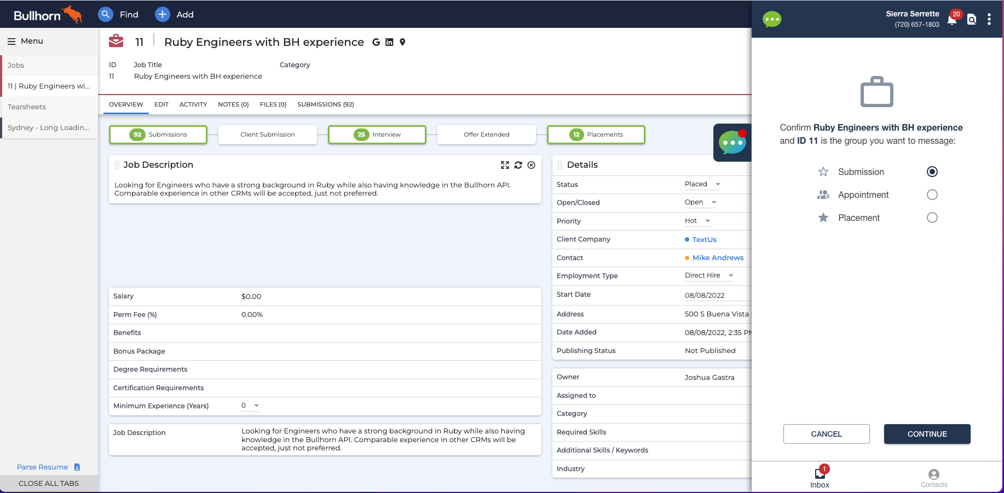Select the Appointment radio button

[932, 195]
